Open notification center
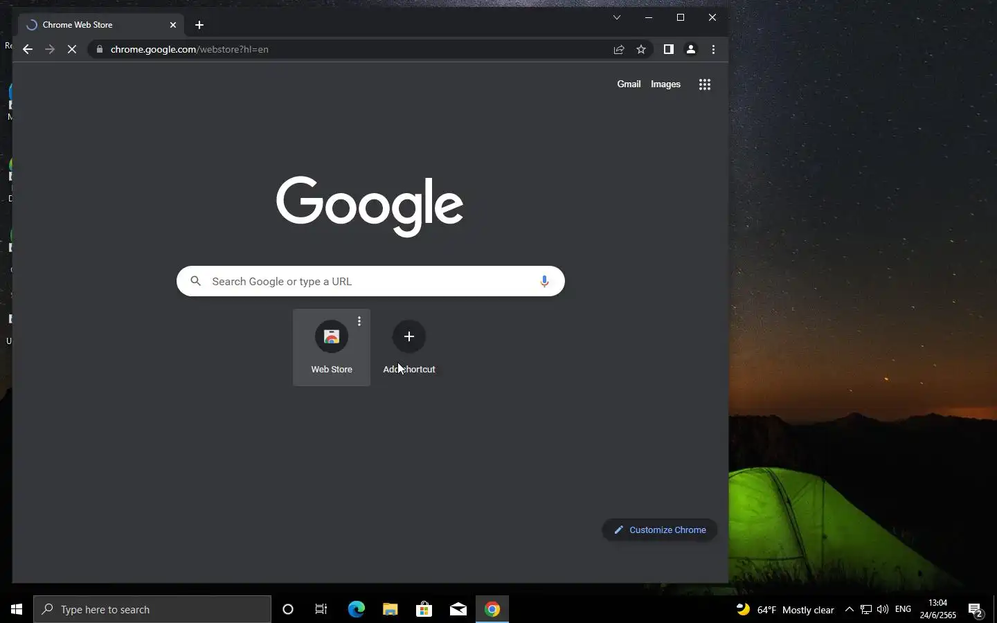The image size is (997, 623). [976, 610]
